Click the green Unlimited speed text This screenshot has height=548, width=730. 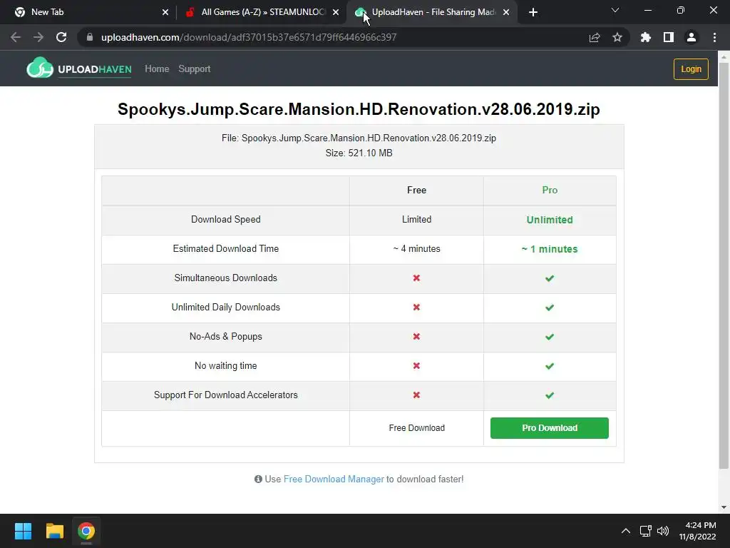pos(550,220)
